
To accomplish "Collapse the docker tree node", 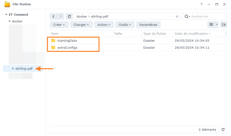I will [10, 21].
